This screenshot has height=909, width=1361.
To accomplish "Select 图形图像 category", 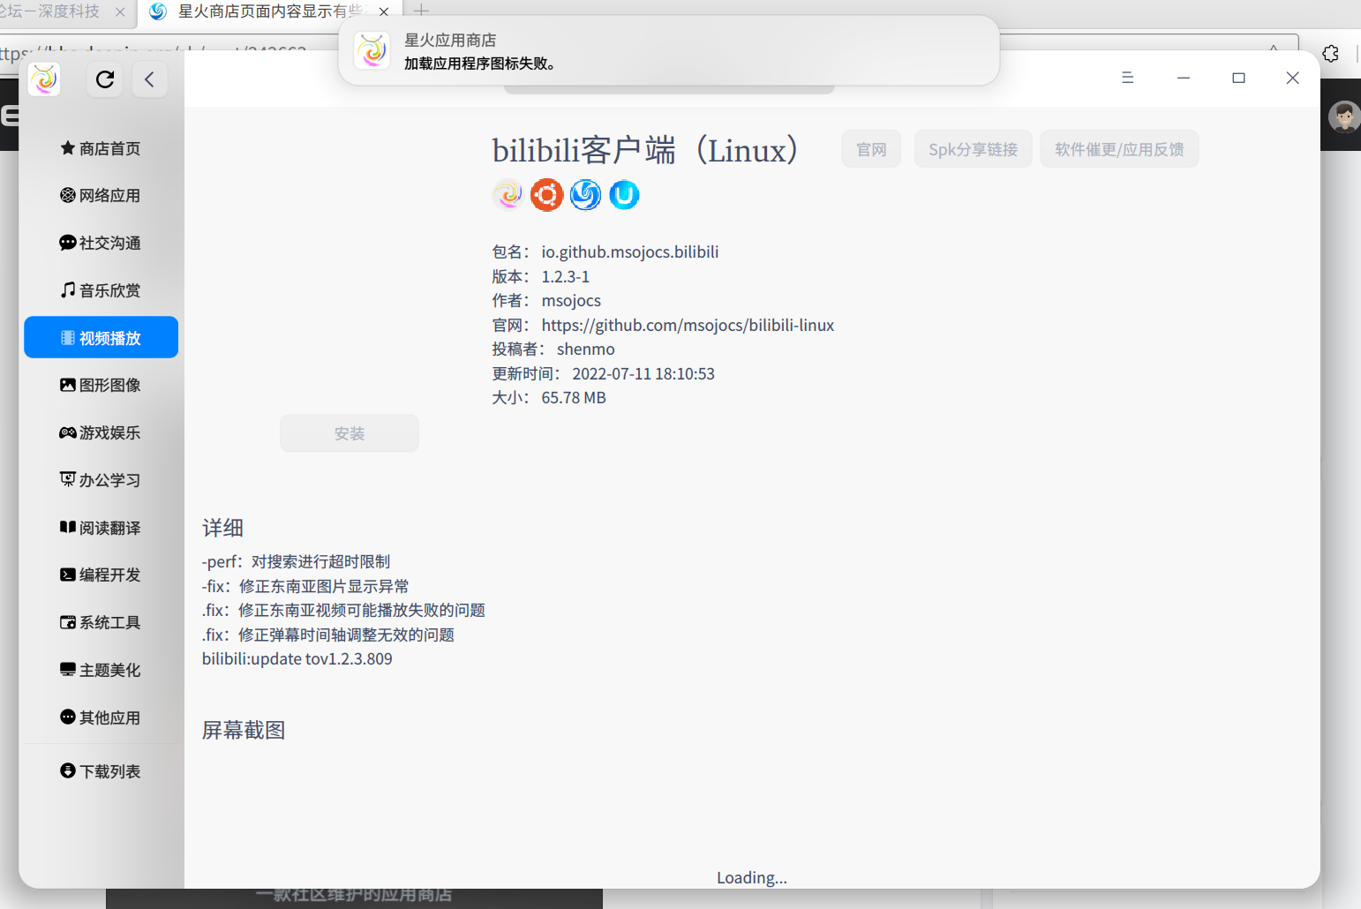I will coord(101,385).
